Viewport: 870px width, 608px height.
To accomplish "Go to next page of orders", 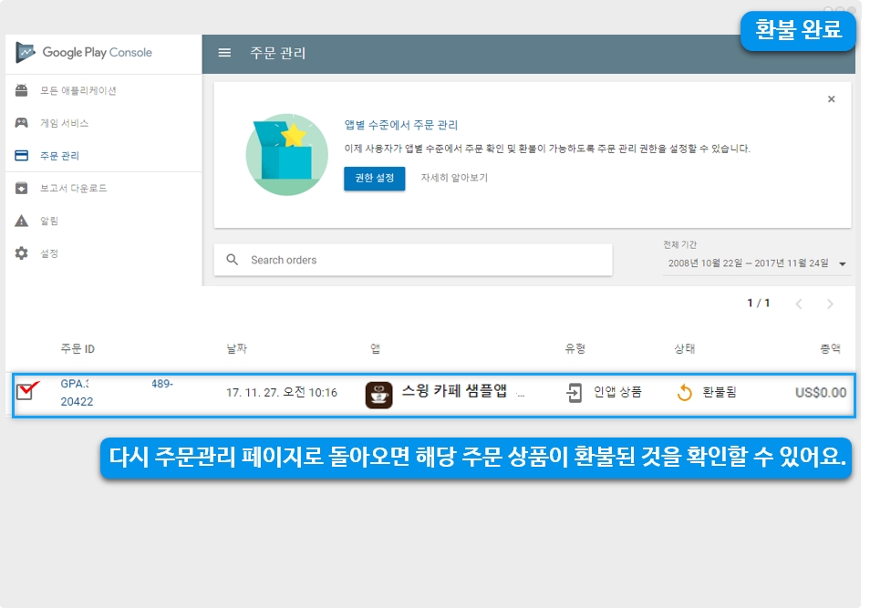I will [830, 304].
